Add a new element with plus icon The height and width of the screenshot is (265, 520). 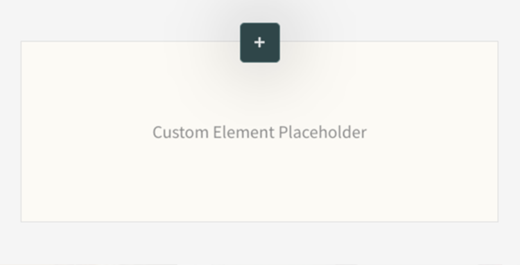(x=260, y=43)
